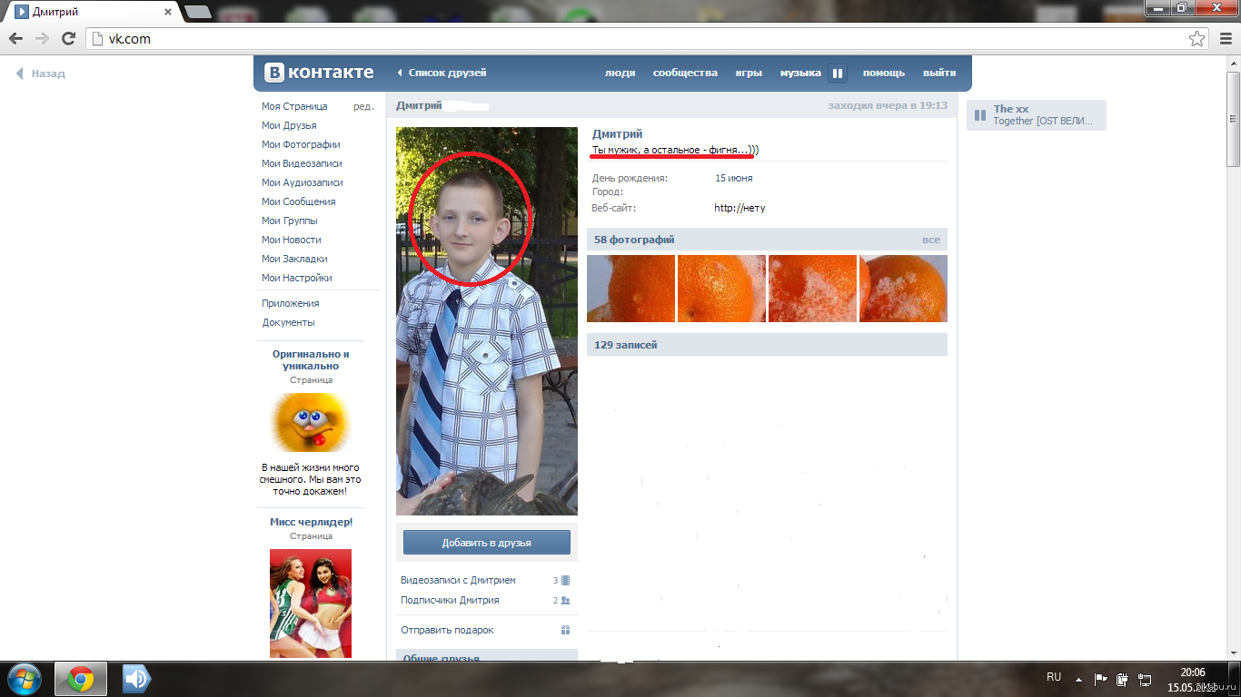Switch RU input language indicator
Image resolution: width=1241 pixels, height=697 pixels.
point(1054,677)
